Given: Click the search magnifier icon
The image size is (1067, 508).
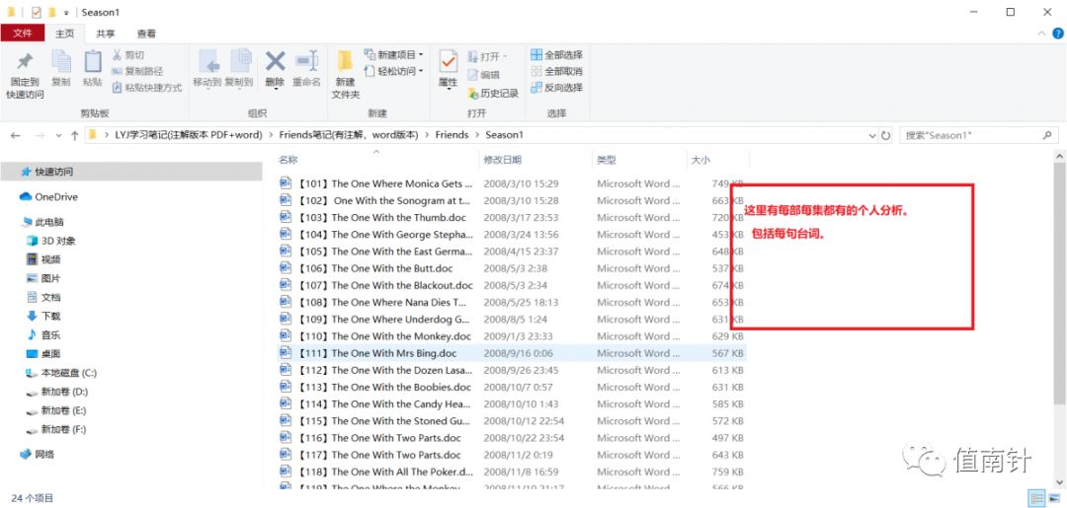Looking at the screenshot, I should (1047, 135).
